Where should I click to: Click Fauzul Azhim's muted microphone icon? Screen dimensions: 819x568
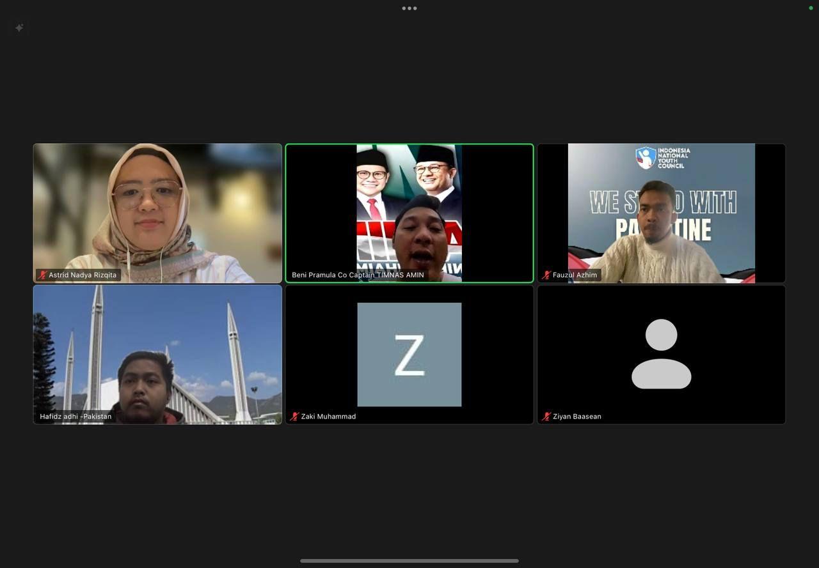coord(546,275)
